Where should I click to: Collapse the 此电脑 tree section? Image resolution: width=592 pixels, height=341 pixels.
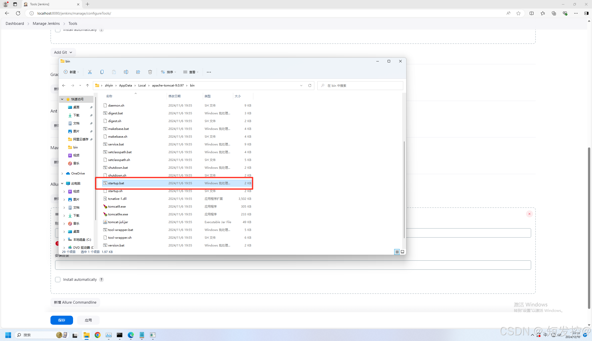(62, 183)
